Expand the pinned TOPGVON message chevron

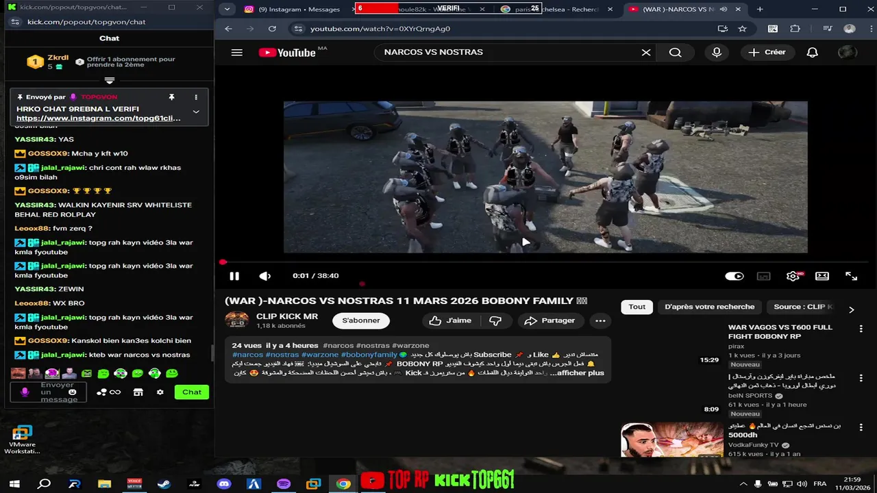point(196,112)
